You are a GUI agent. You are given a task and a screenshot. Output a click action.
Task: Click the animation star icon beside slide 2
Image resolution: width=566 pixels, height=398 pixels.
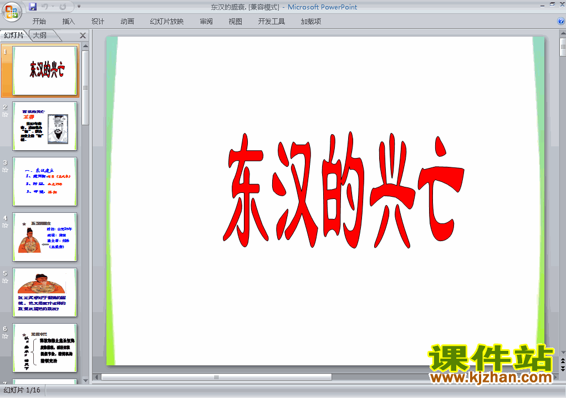coord(5,115)
